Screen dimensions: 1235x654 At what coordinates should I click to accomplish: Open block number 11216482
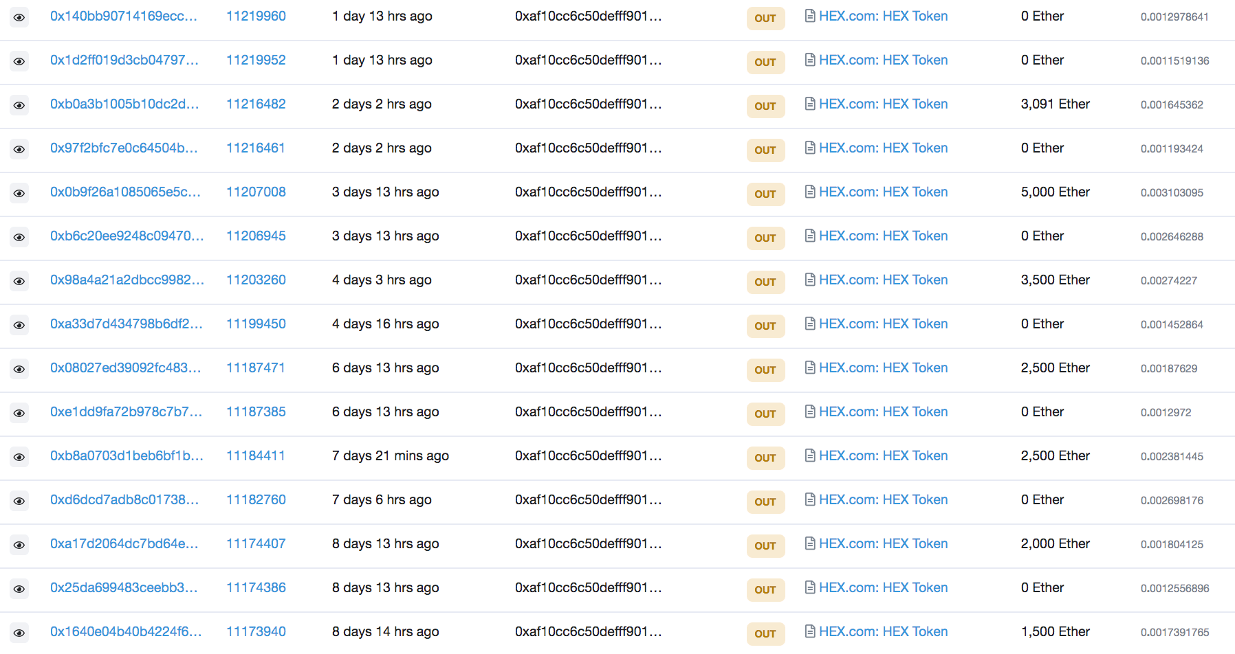point(256,104)
